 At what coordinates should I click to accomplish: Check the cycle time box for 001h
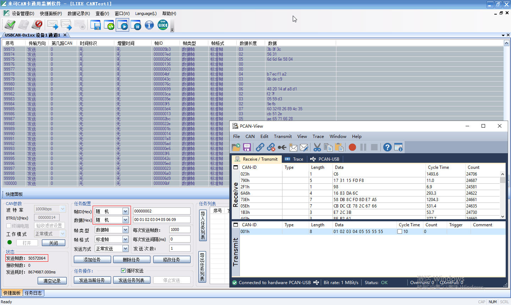(x=400, y=232)
